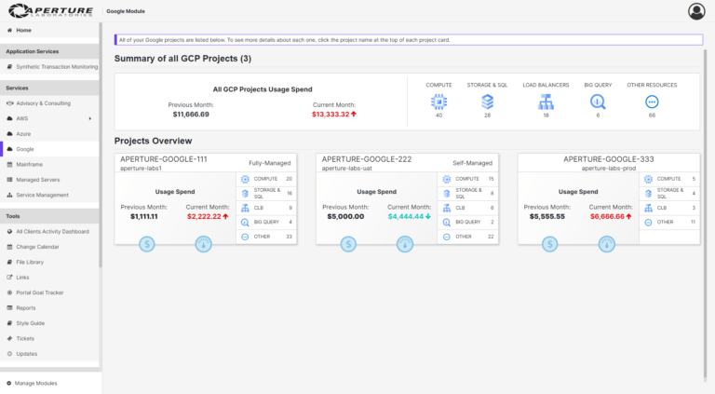Click the aperture-labs-prod subtitle
715x394 pixels.
[608, 169]
